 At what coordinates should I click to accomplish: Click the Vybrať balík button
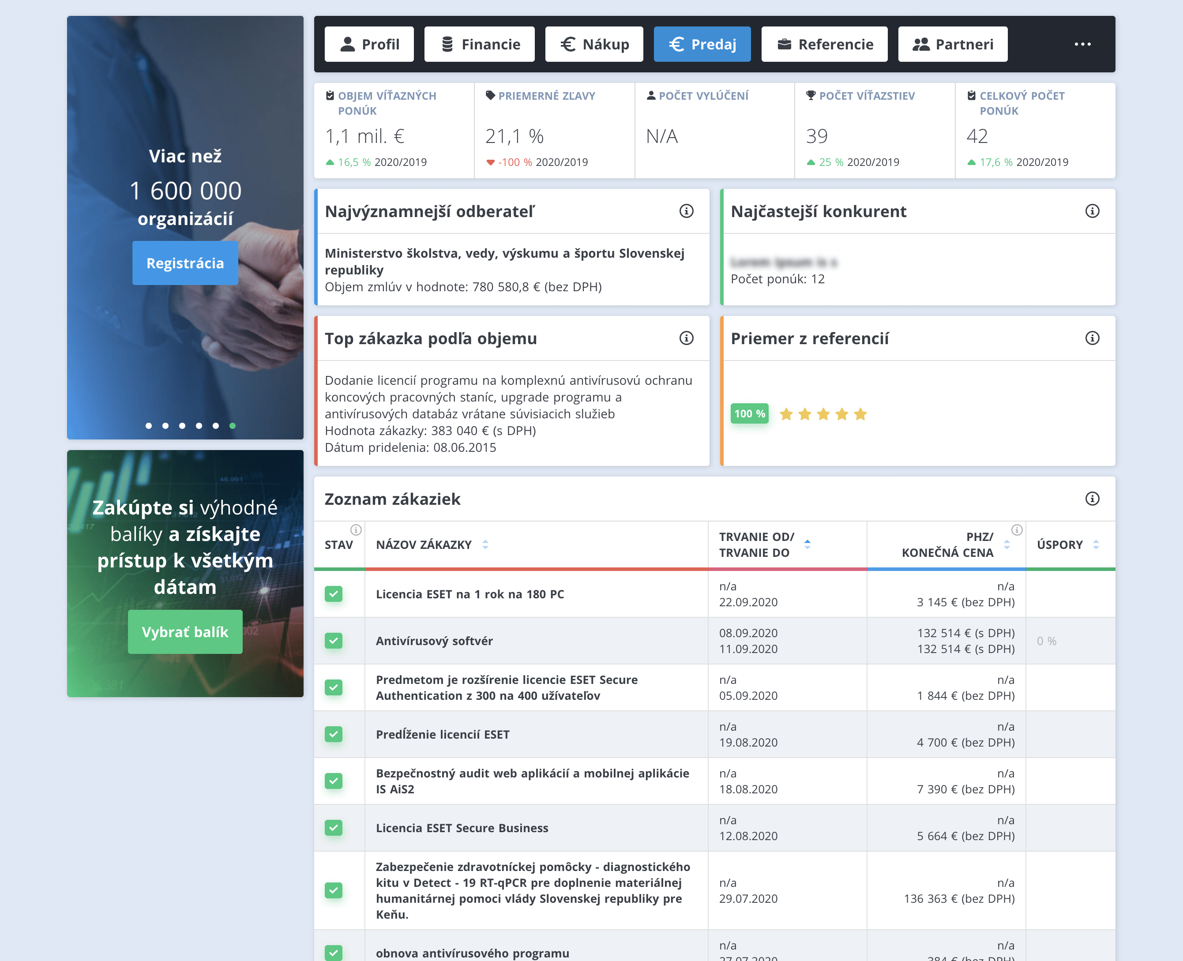click(185, 632)
